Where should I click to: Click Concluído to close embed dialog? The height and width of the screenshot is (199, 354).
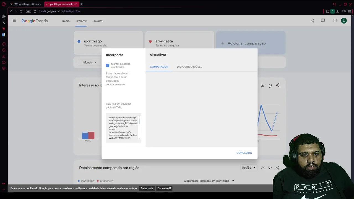[x=244, y=153]
